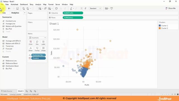Click the Clusters pill on Marks card

[39, 58]
